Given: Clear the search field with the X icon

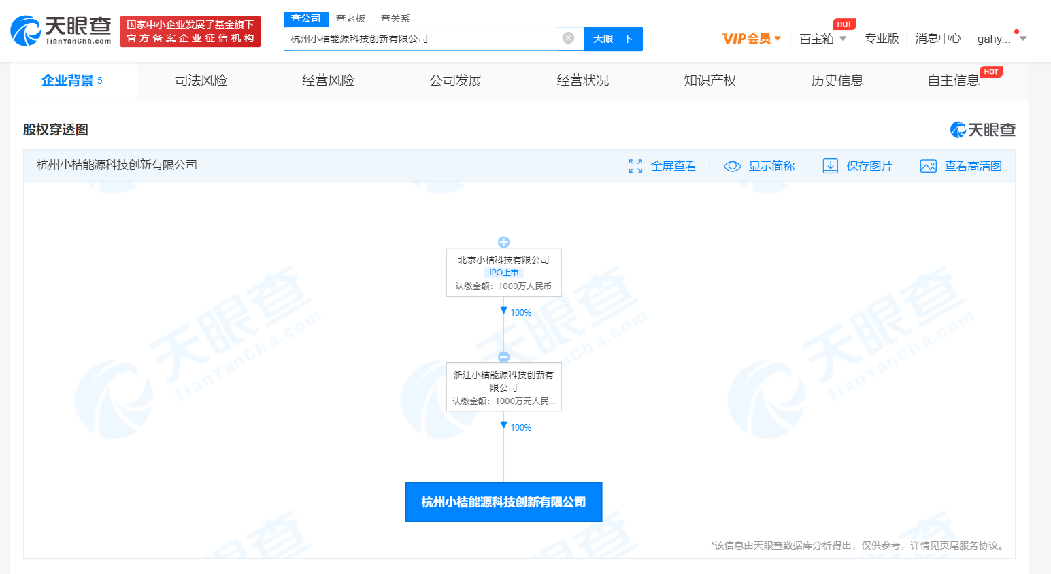Looking at the screenshot, I should click(568, 38).
